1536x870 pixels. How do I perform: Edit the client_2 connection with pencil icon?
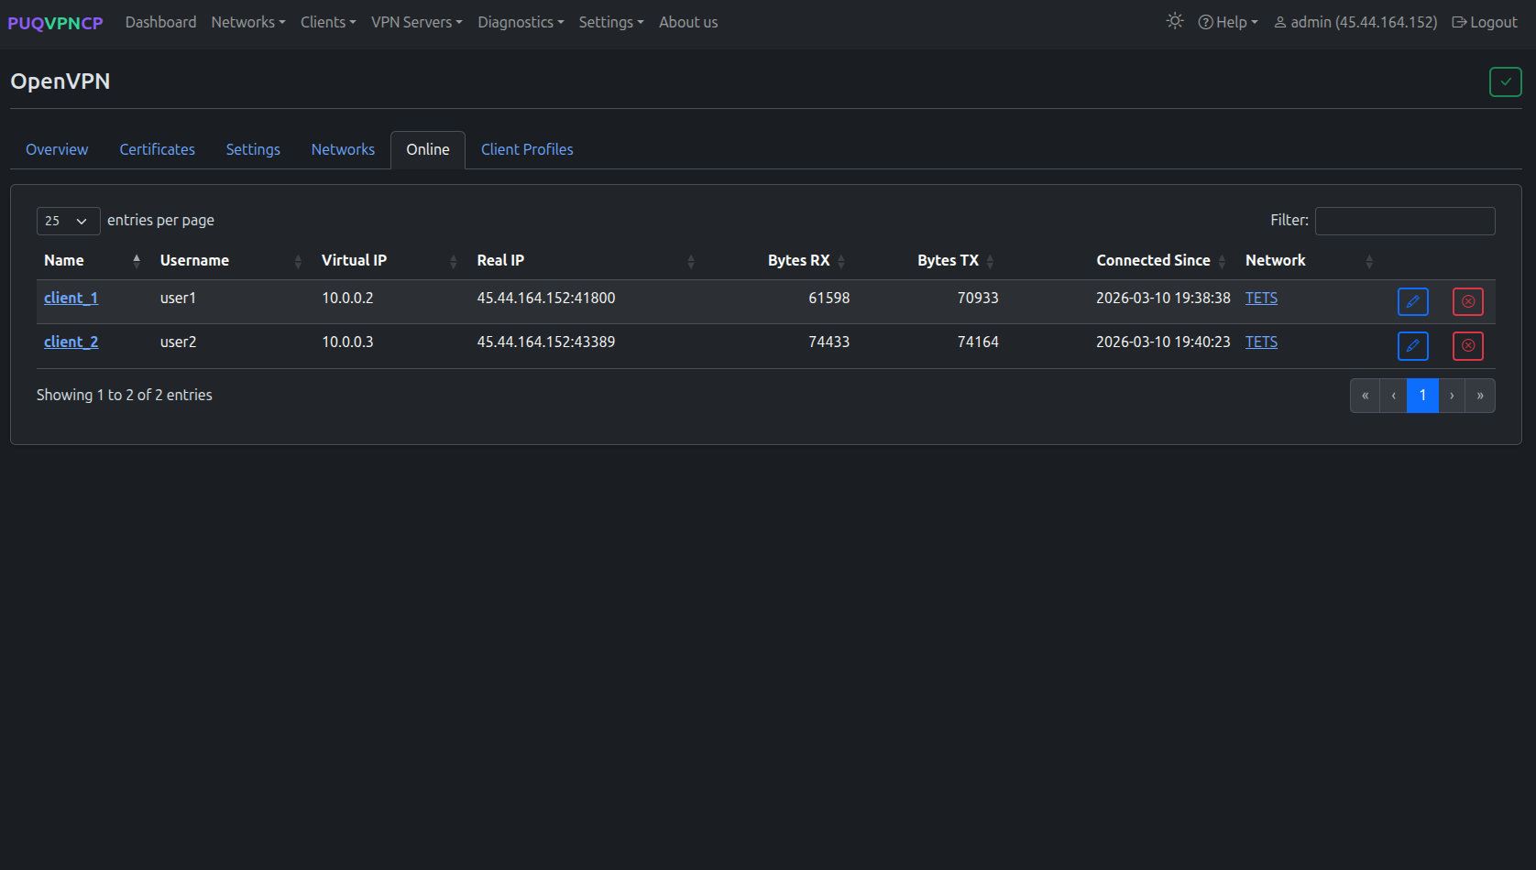[1412, 345]
